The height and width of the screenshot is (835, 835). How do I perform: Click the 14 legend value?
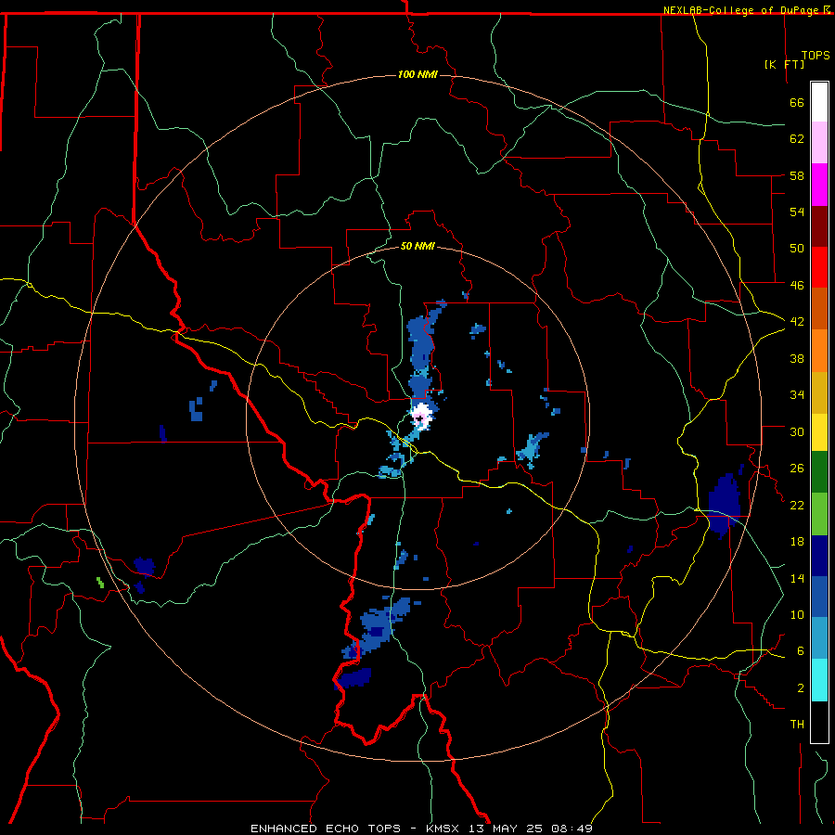pyautogui.click(x=797, y=578)
